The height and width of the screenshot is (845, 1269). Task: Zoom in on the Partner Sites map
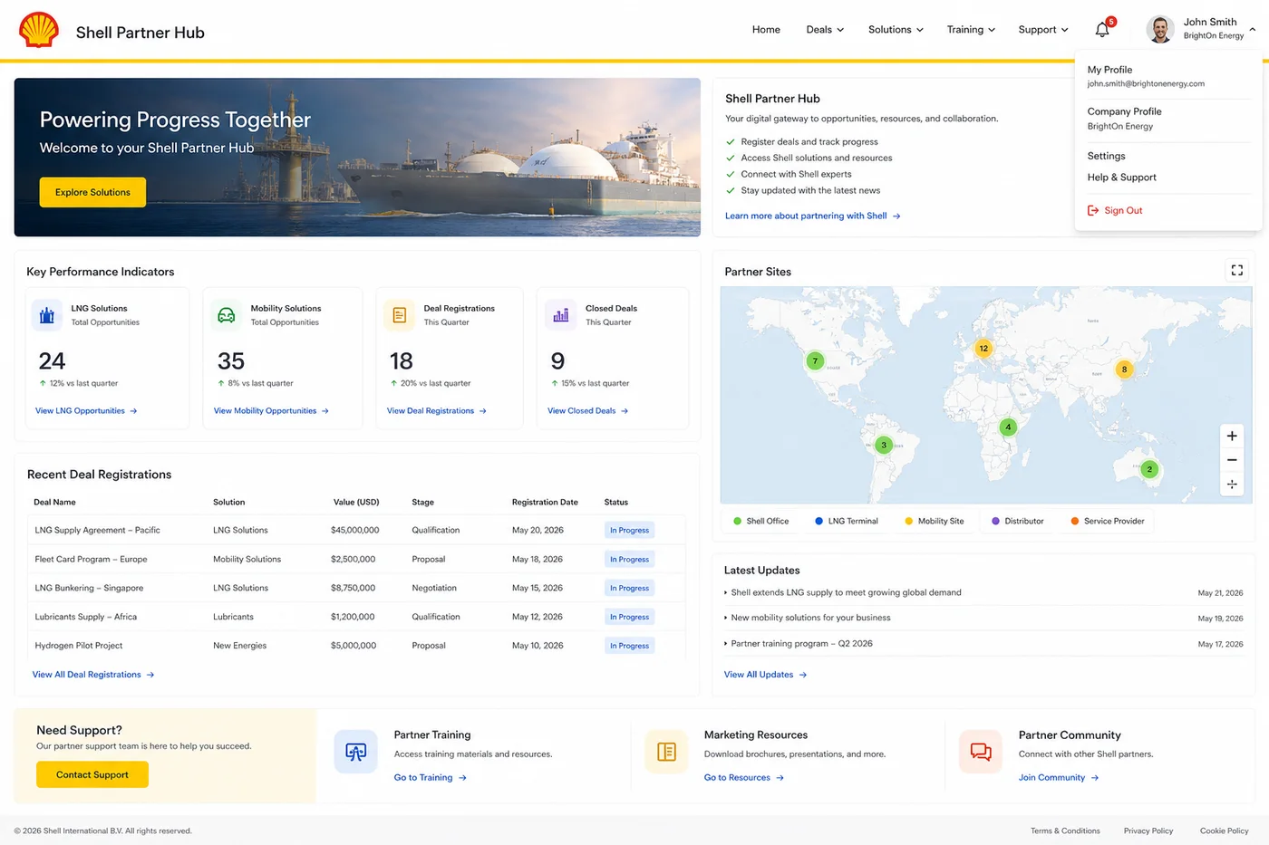[x=1232, y=436]
